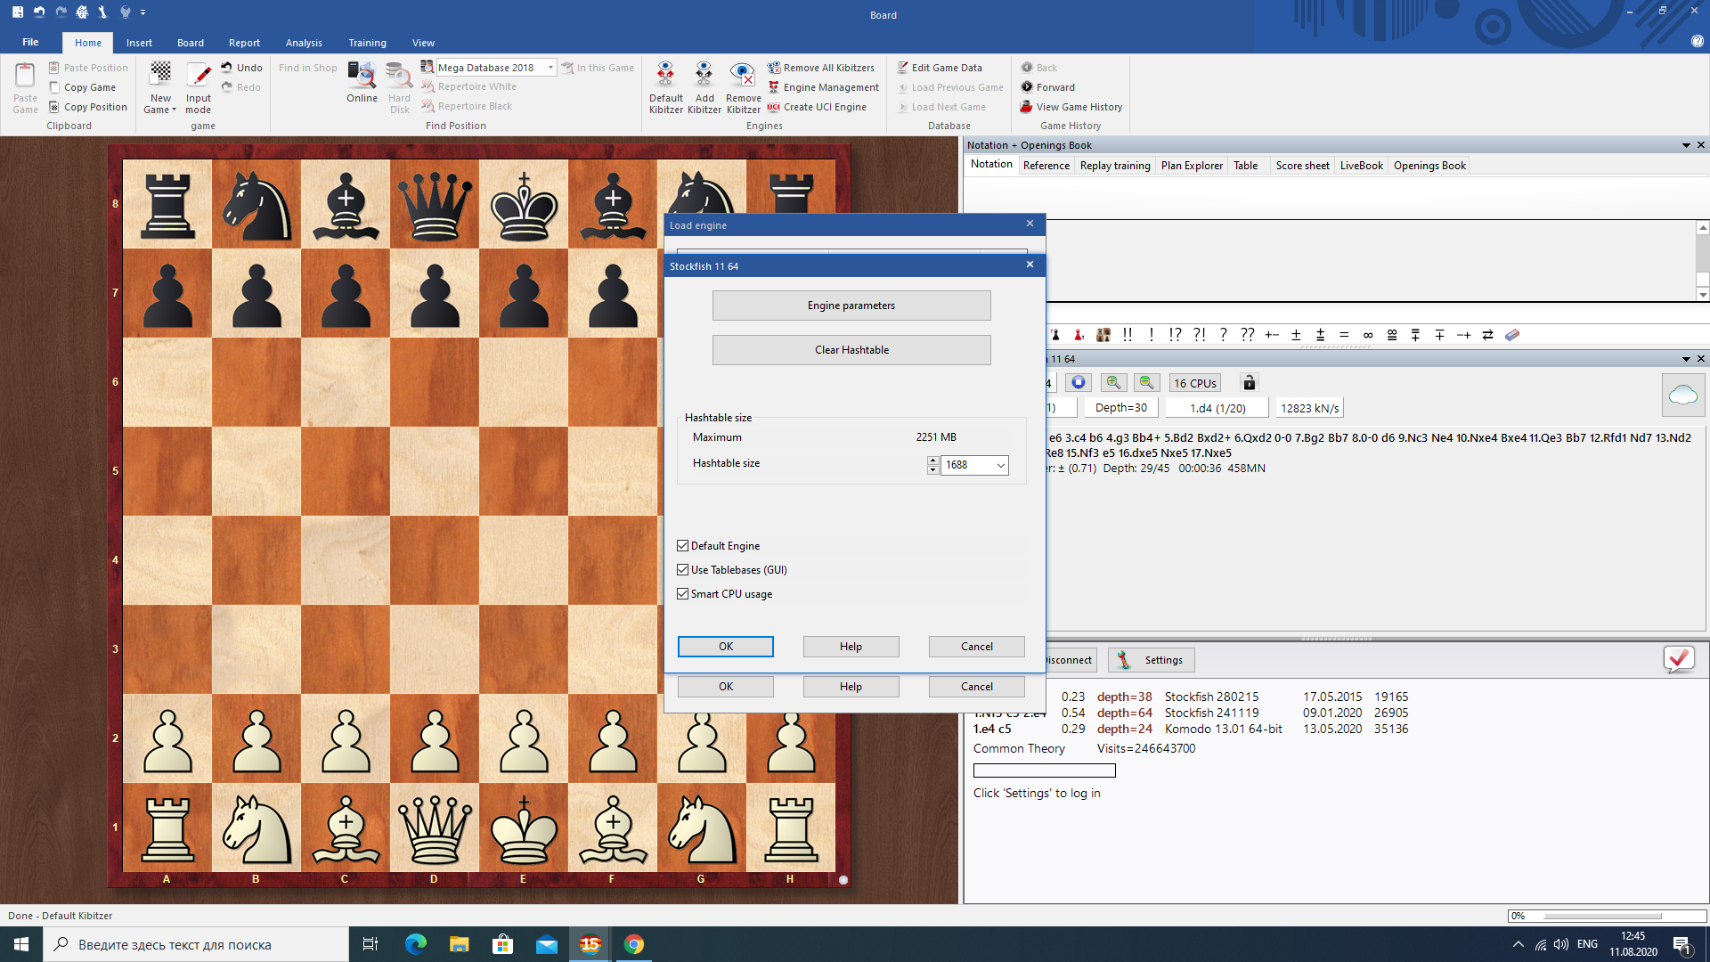Image resolution: width=1710 pixels, height=962 pixels.
Task: Click the cloud engine icon
Action: tap(1682, 395)
